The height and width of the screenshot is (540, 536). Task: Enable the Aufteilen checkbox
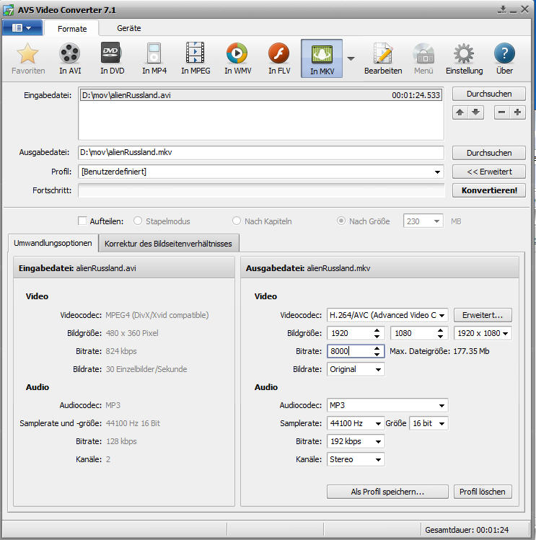pyautogui.click(x=82, y=221)
